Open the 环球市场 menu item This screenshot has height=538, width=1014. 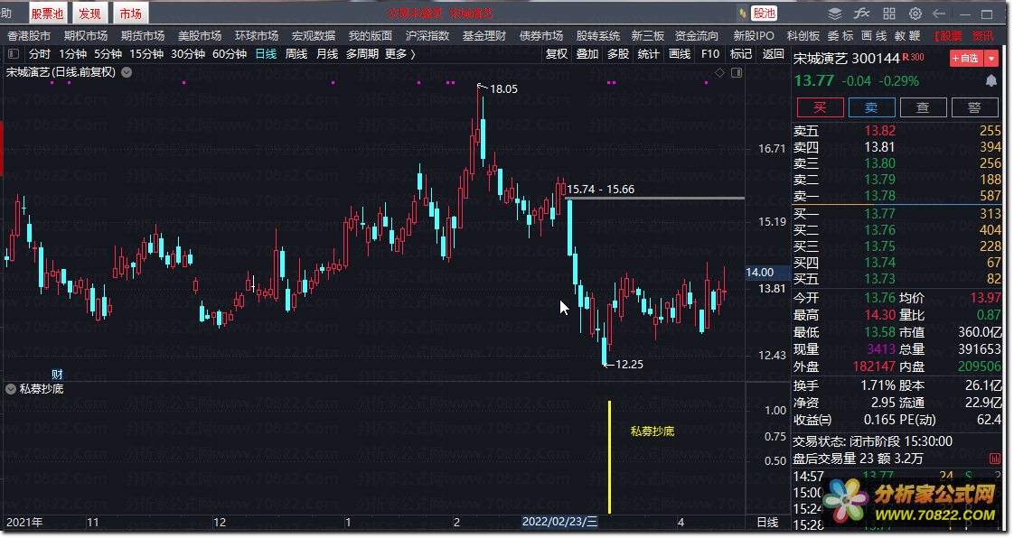click(x=257, y=35)
